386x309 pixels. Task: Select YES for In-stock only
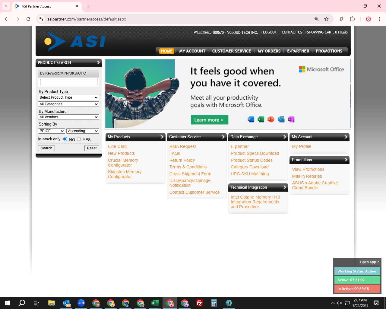click(79, 139)
